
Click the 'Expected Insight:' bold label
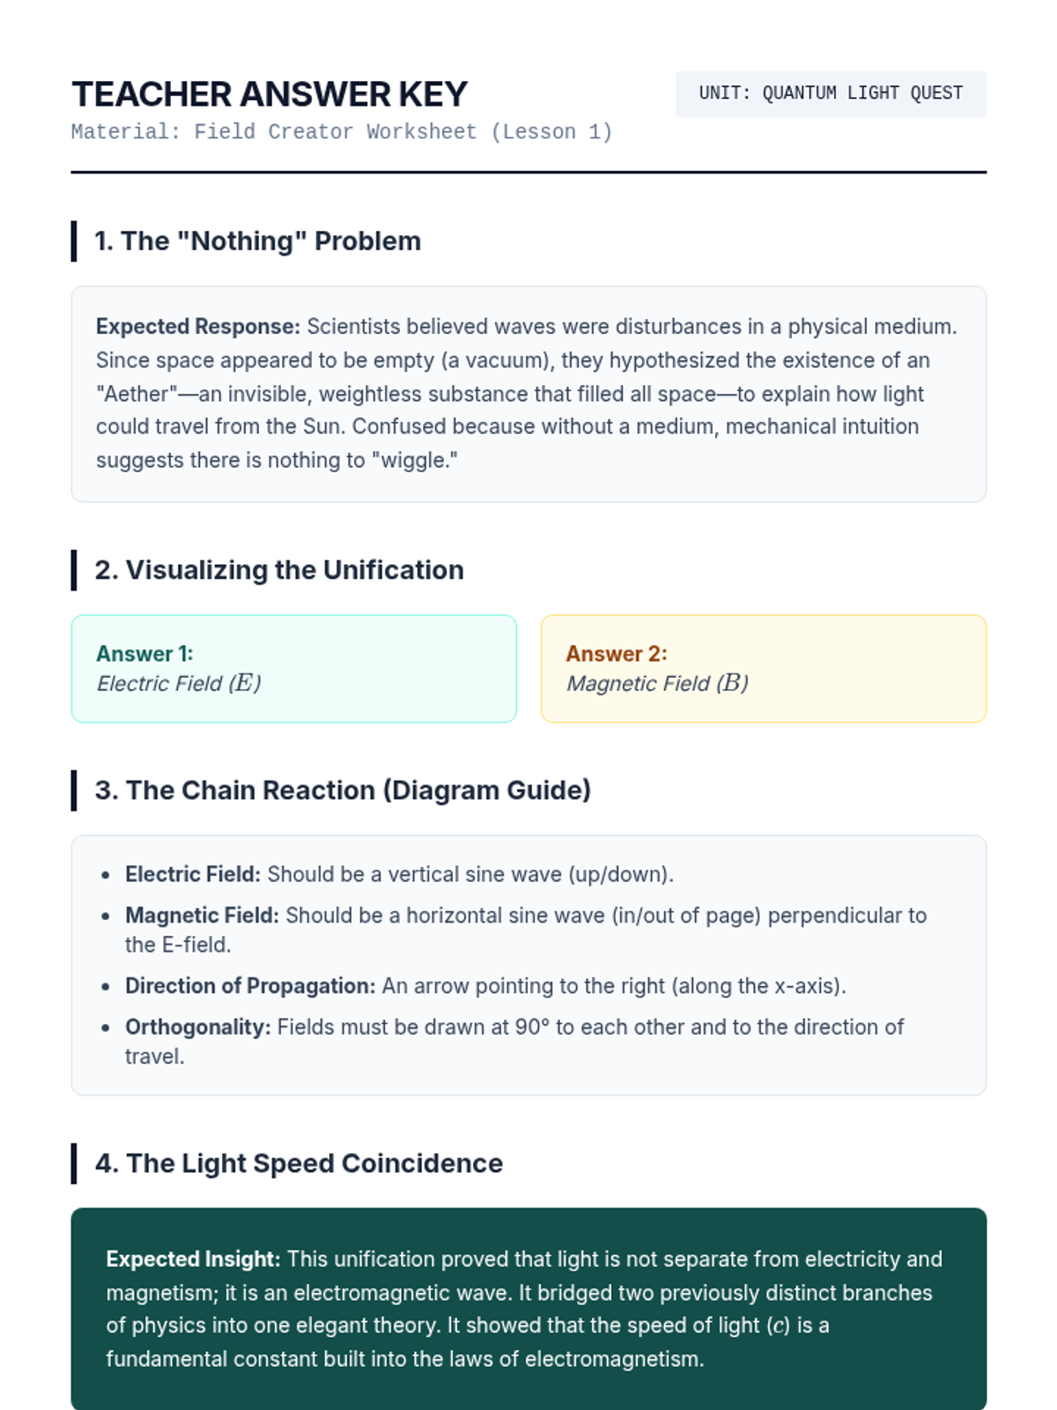pyautogui.click(x=193, y=1259)
